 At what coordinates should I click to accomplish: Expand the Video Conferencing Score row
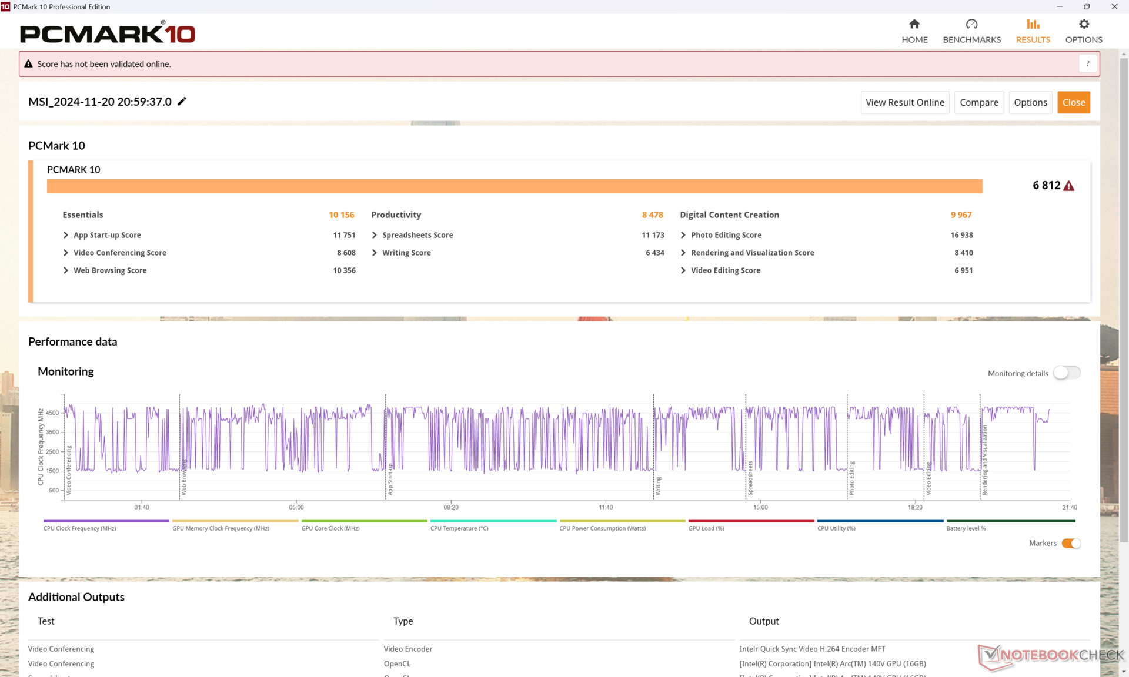[x=66, y=253]
